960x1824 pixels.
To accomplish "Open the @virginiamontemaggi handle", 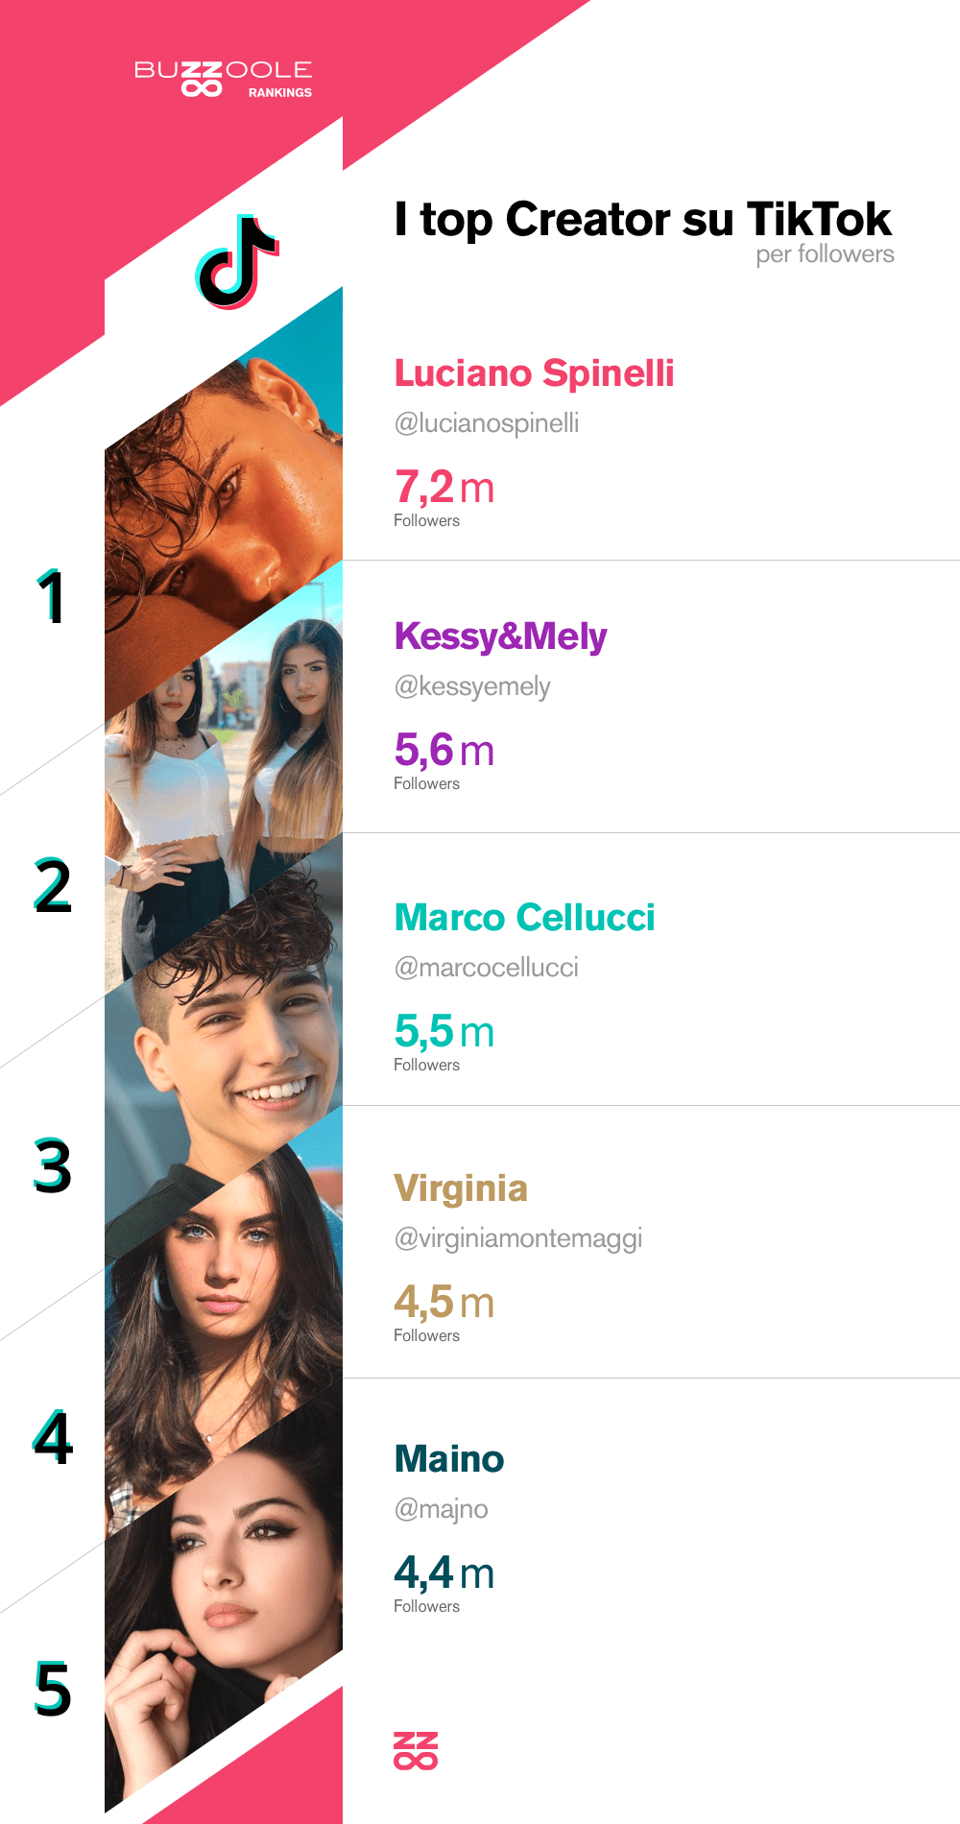I will [x=518, y=1238].
